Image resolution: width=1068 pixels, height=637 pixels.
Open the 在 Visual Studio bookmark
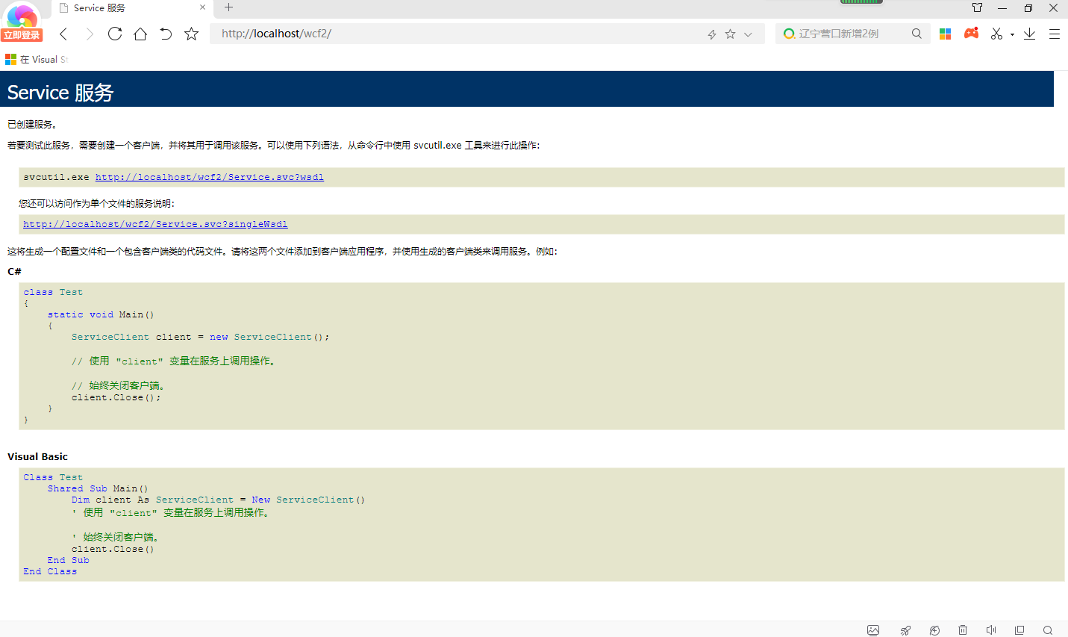pyautogui.click(x=37, y=59)
